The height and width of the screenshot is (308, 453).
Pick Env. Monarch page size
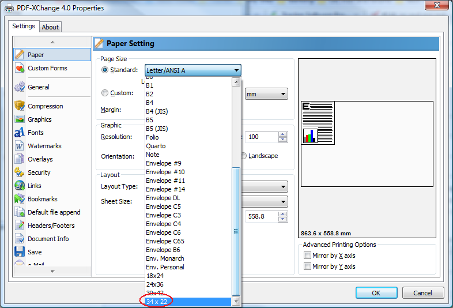coord(188,258)
